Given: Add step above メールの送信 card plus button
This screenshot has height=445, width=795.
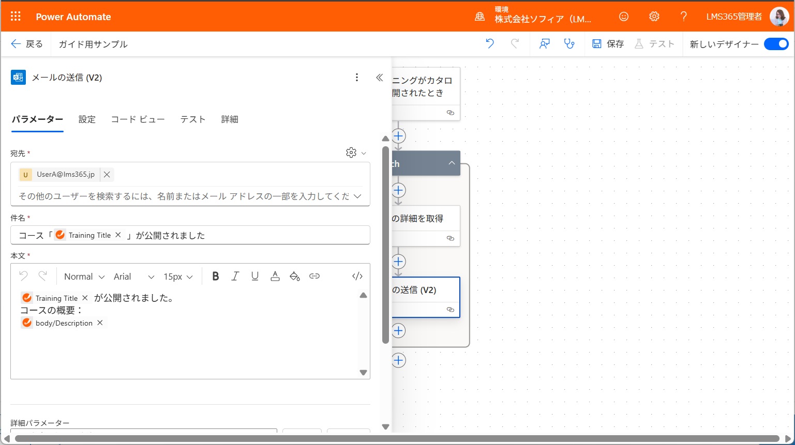Looking at the screenshot, I should pos(398,262).
